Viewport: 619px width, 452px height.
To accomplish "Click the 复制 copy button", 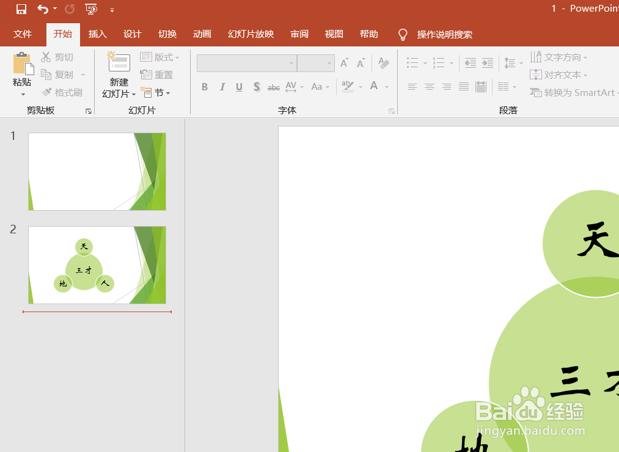I will coord(57,75).
